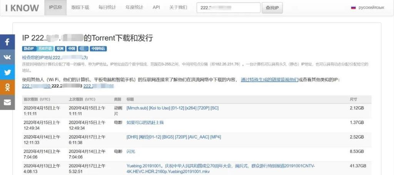Screen dimensions: 394x175
Task: Go to 年度统计 page
Action: 134,7
